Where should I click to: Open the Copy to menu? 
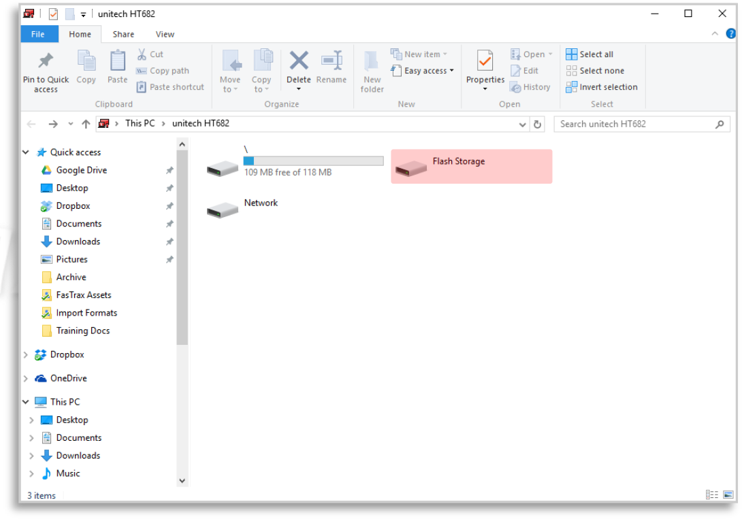261,71
